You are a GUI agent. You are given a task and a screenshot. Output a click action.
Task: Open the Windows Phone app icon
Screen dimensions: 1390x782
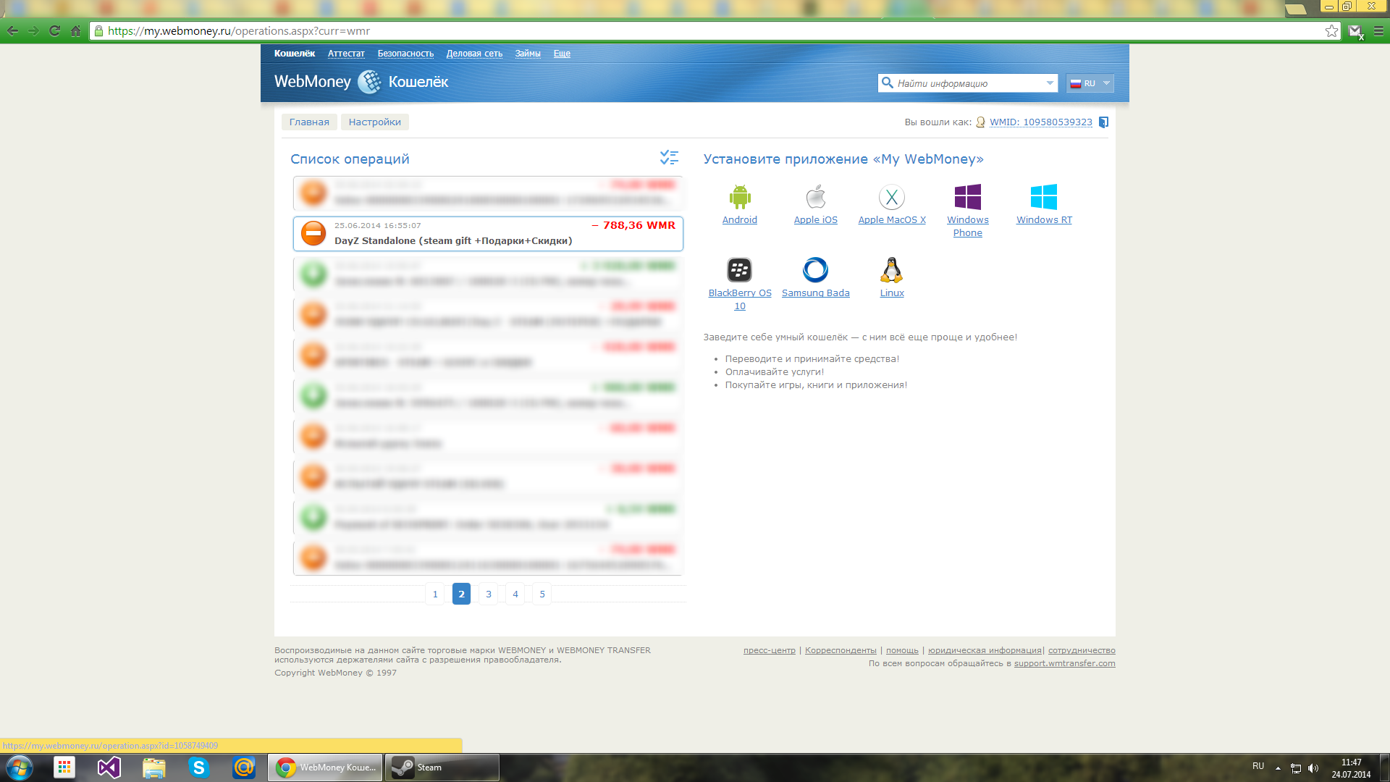968,197
